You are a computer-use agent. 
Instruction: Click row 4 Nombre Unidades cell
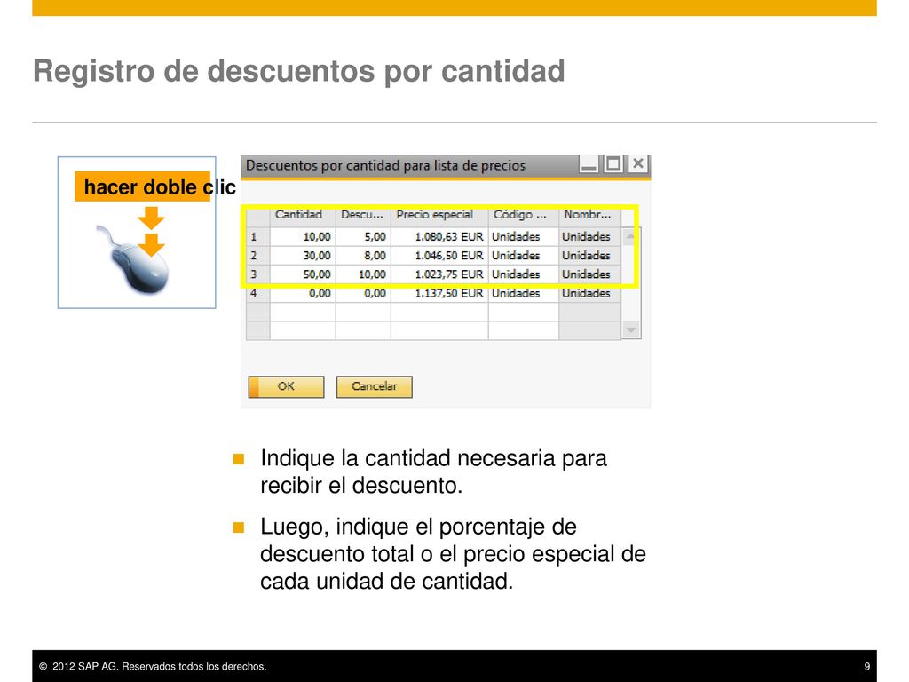589,293
